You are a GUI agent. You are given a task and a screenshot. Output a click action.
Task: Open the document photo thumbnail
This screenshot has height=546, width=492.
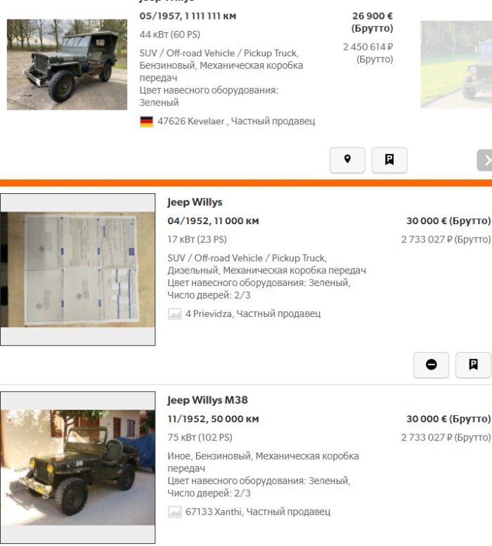point(77,270)
